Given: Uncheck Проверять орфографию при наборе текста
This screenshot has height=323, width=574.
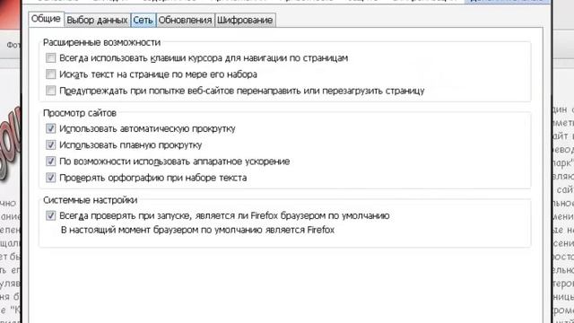Looking at the screenshot, I should (x=50, y=178).
